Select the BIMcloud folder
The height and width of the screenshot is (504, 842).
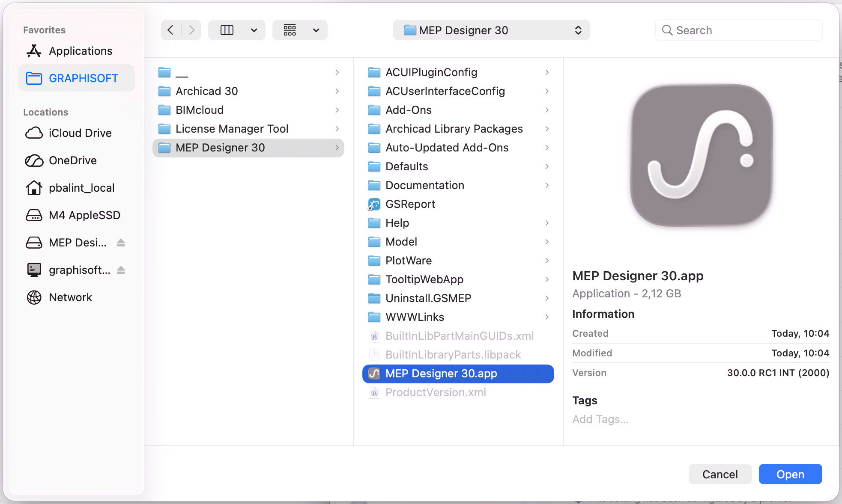click(x=248, y=110)
